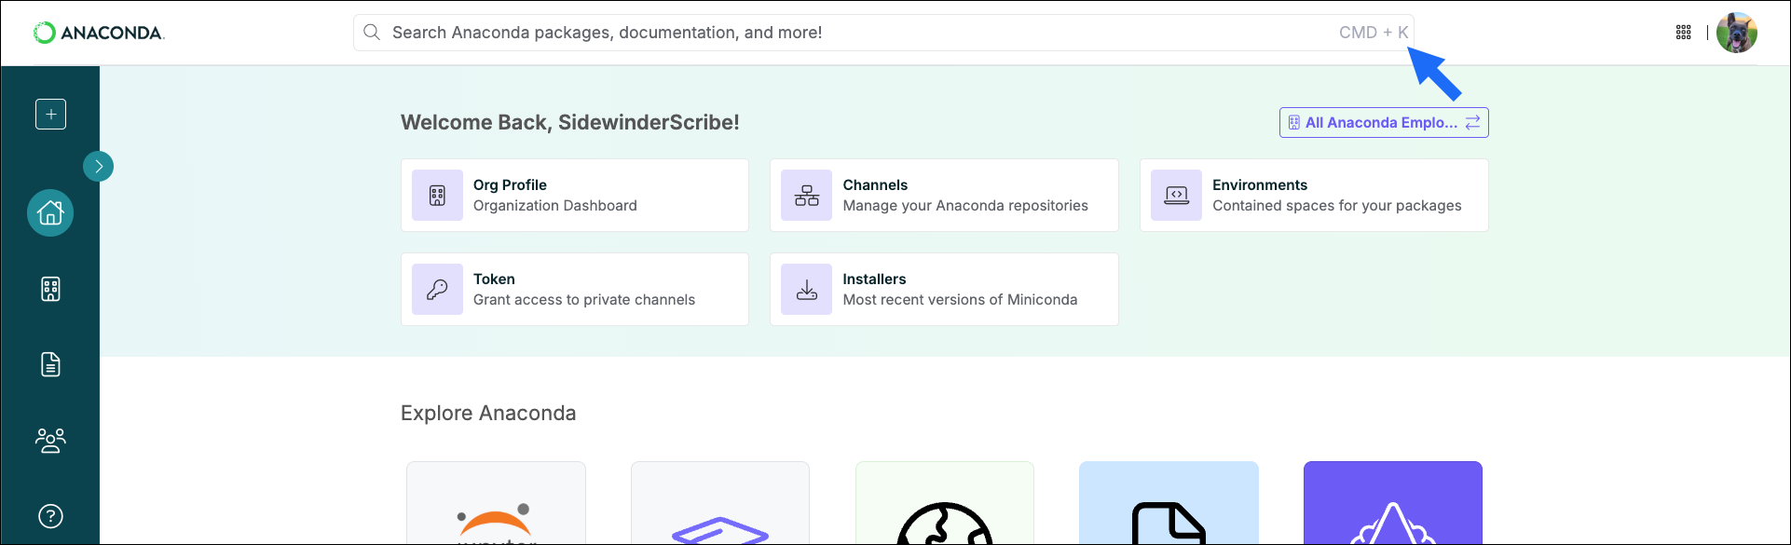Expand the collapsed sidebar with the chevron
Screen dimensions: 1791x545
tap(98, 166)
